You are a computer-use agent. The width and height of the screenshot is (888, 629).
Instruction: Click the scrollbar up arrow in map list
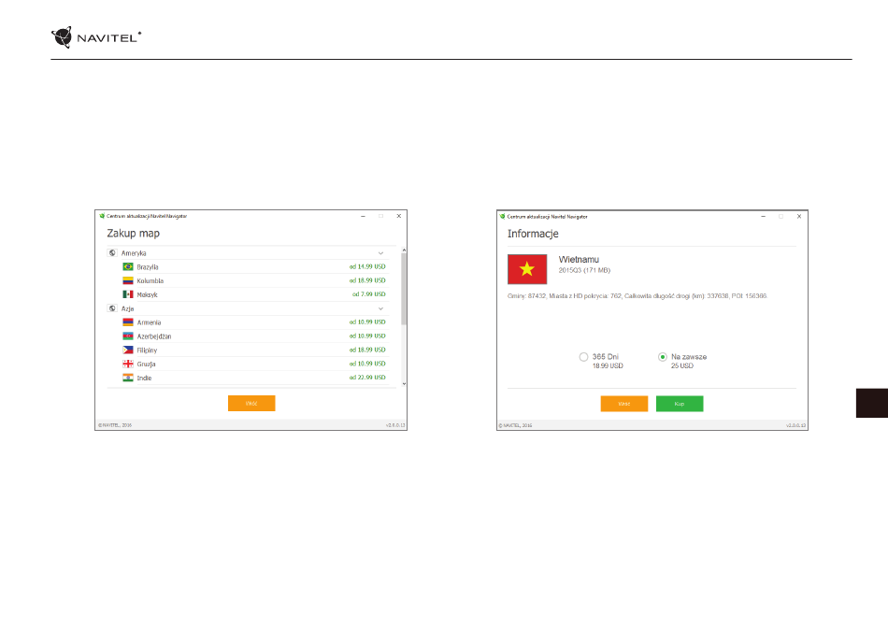point(404,250)
